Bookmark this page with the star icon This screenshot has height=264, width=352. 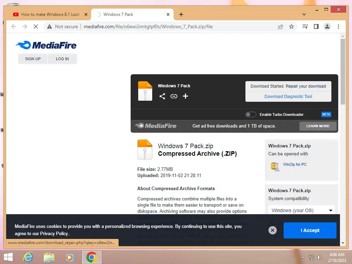(291, 26)
